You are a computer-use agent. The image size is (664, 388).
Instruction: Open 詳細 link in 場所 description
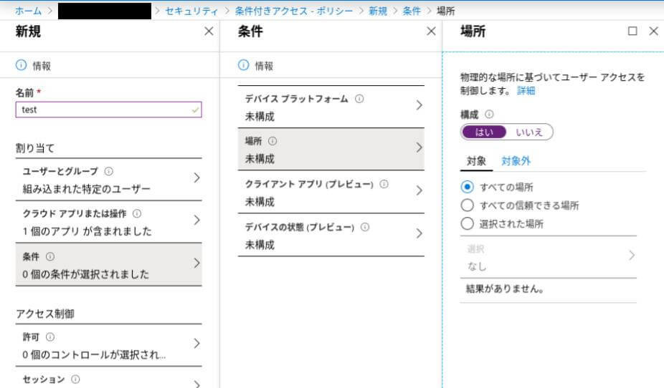coord(526,91)
